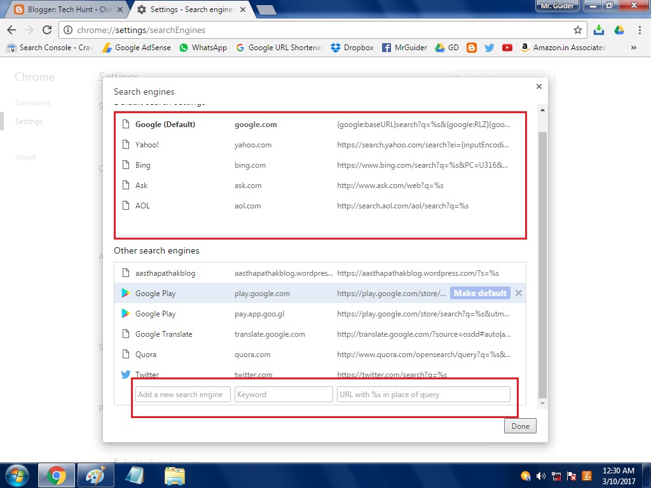The width and height of the screenshot is (651, 488).
Task: Open the YouTube bookmark icon
Action: [507, 47]
